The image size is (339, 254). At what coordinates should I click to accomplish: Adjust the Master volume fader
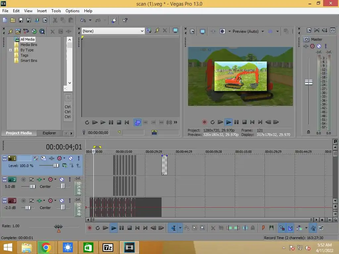point(309,82)
